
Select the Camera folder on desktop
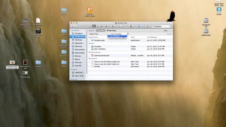pyautogui.click(x=38, y=62)
